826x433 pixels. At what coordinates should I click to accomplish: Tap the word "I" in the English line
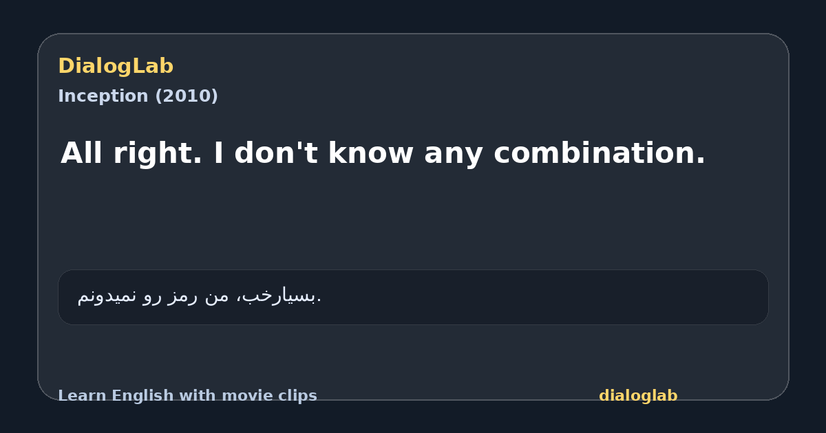click(x=218, y=153)
